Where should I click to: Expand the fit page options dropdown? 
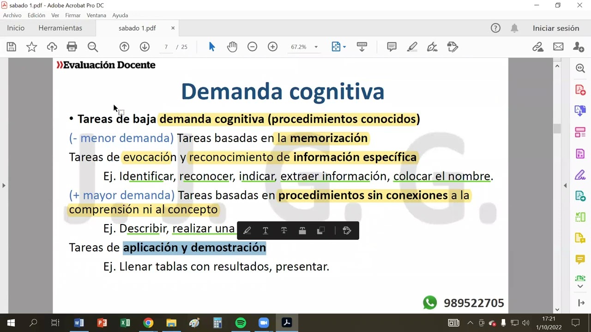coord(344,47)
